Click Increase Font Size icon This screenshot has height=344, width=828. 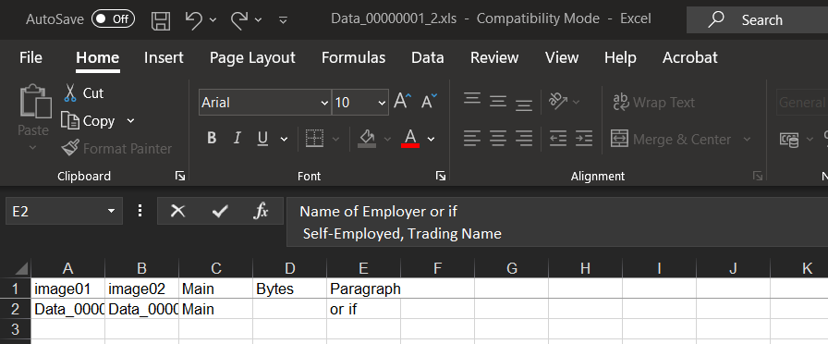click(403, 101)
